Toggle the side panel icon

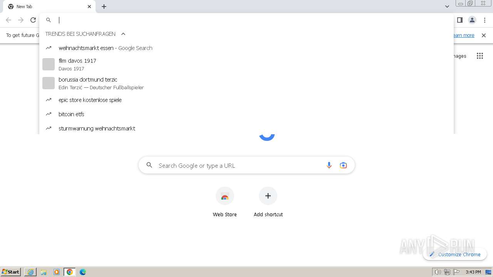click(x=459, y=20)
